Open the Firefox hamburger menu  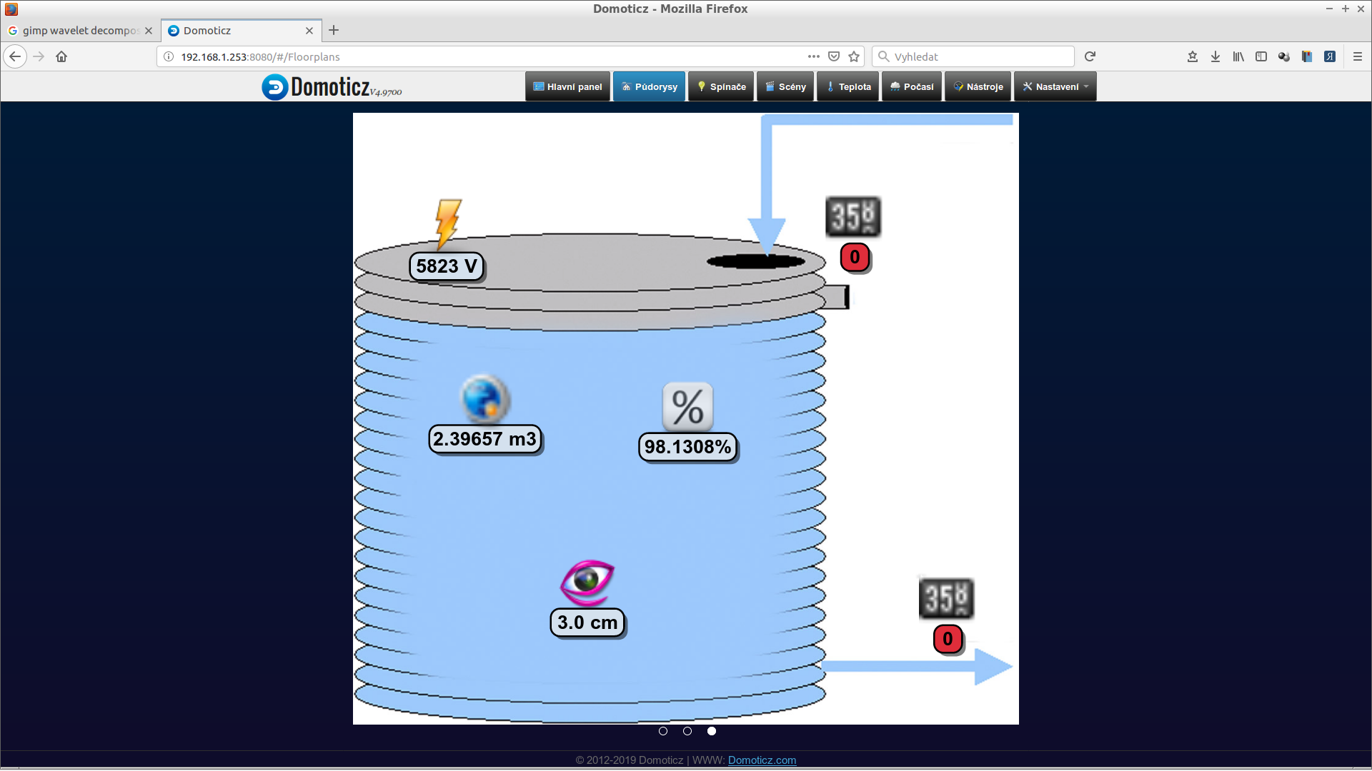click(x=1358, y=56)
